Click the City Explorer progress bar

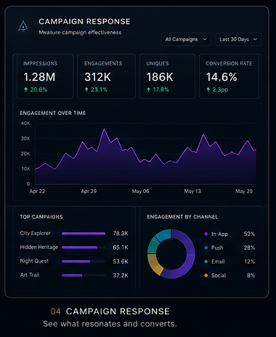point(84,234)
